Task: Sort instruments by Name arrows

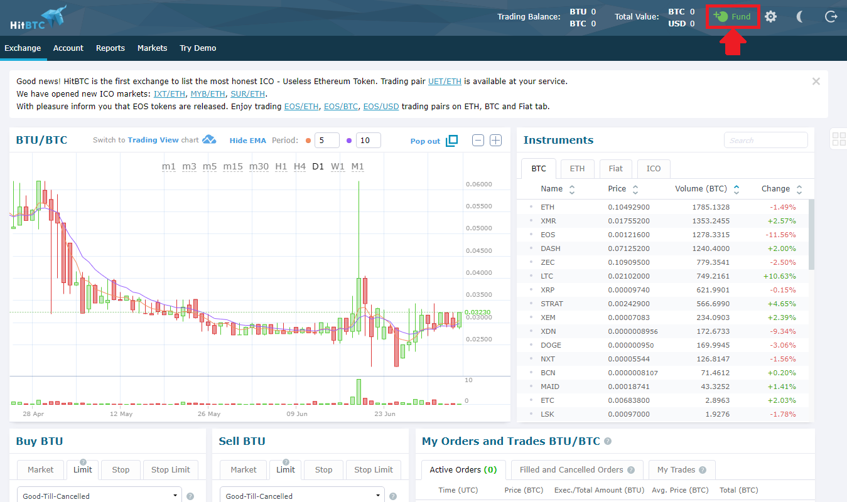Action: [x=571, y=189]
